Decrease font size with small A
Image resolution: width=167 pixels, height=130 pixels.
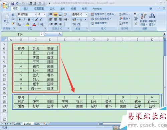41,20
